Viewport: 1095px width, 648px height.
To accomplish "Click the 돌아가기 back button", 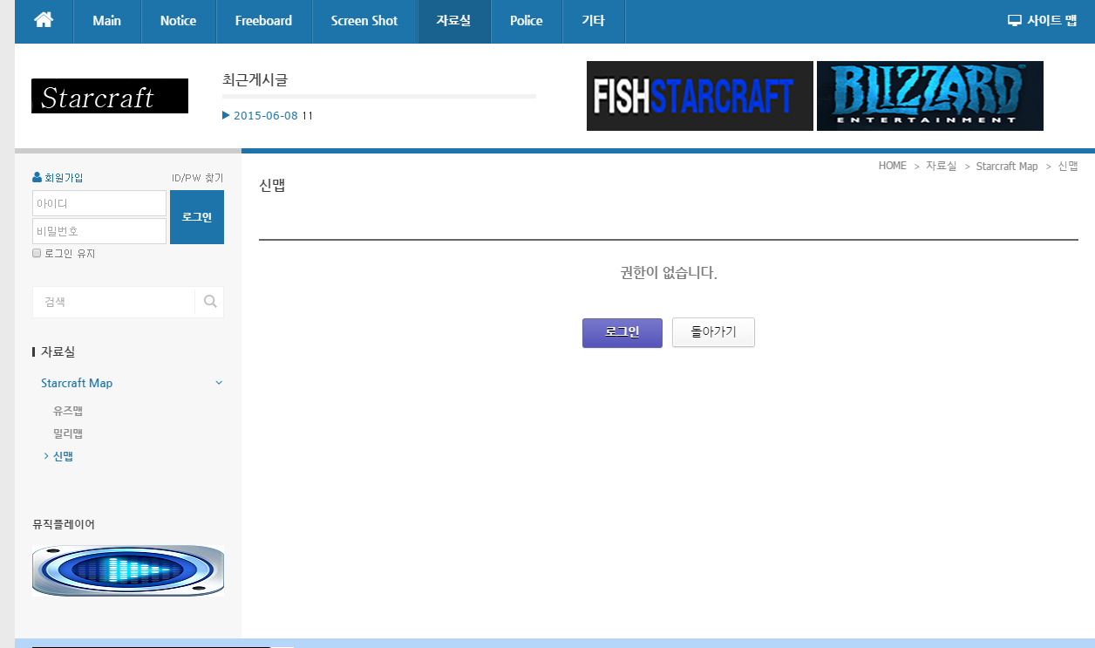I will point(713,332).
